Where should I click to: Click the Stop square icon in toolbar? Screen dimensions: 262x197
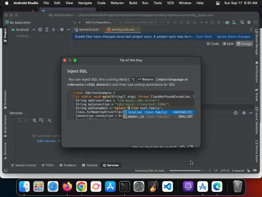pyautogui.click(x=219, y=23)
